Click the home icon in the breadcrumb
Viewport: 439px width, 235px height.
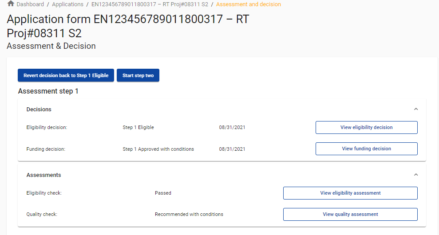11,4
